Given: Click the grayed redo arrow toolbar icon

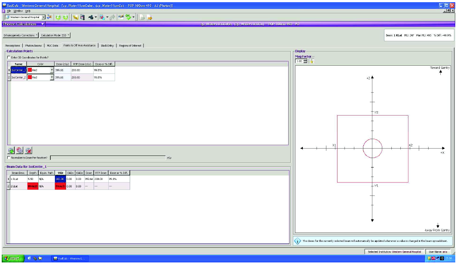Looking at the screenshot, I should [x=112, y=18].
